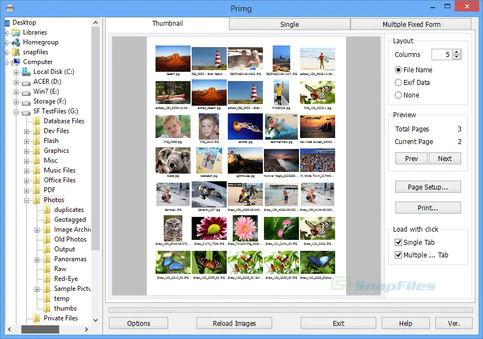The height and width of the screenshot is (339, 483).
Task: Go to the next page with Next
Action: point(445,158)
